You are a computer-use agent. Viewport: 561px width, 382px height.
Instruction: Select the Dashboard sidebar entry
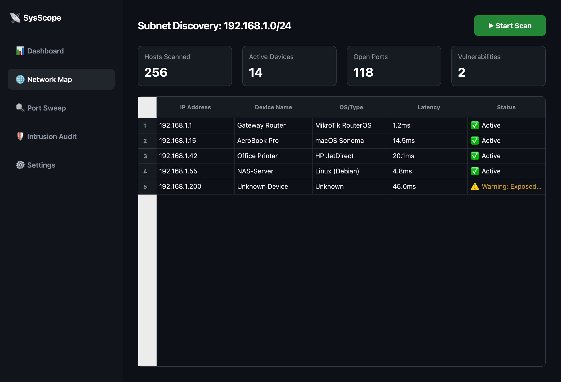coord(45,51)
